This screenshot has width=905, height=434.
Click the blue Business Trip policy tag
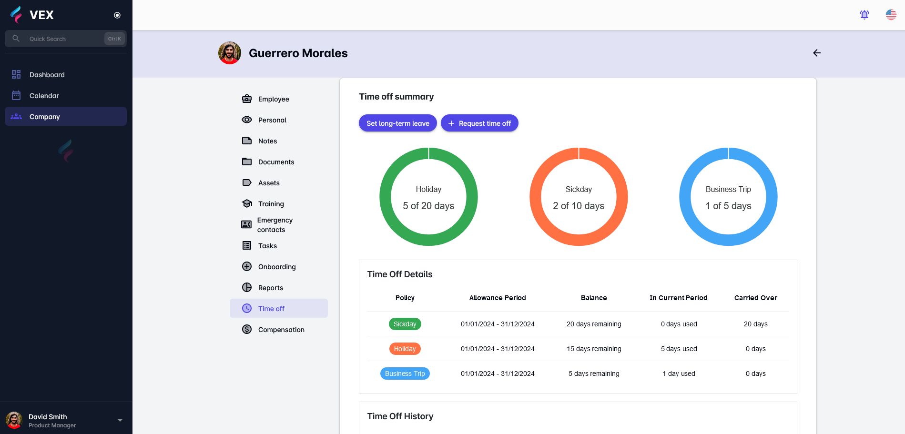(405, 373)
